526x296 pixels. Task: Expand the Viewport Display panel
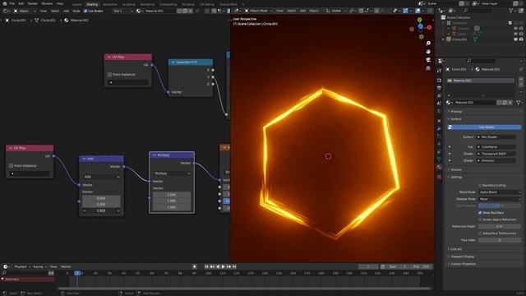(462, 257)
